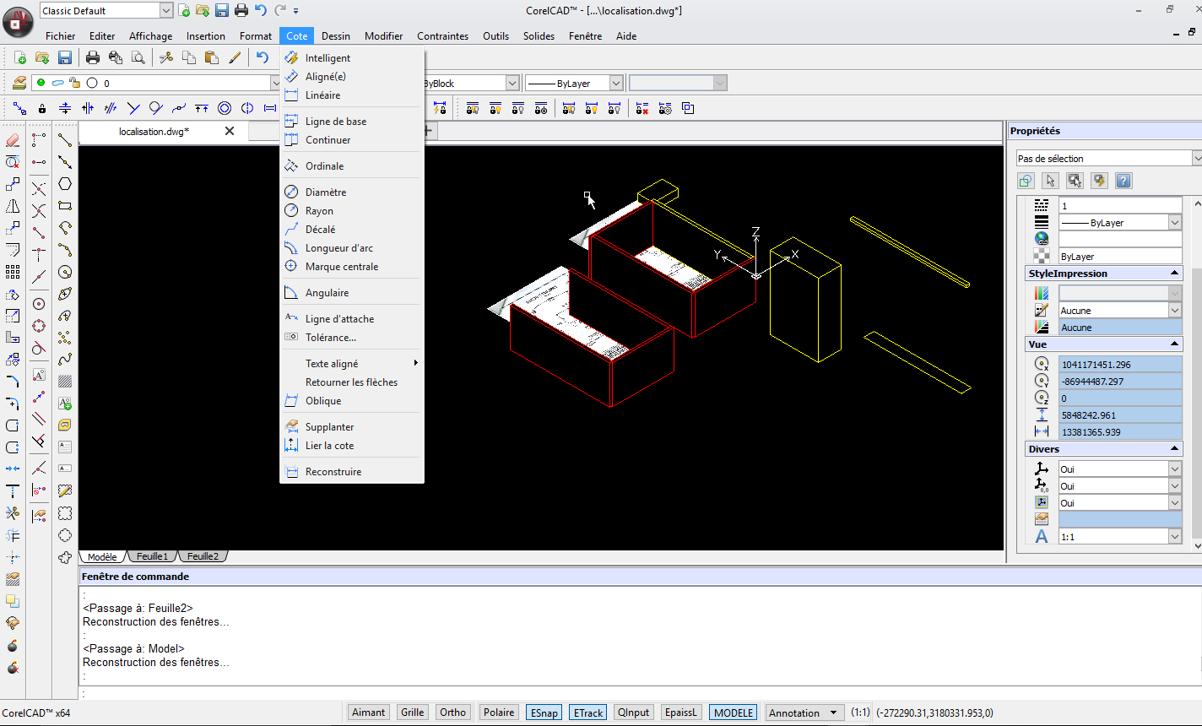Open the Dessin menu

(335, 36)
